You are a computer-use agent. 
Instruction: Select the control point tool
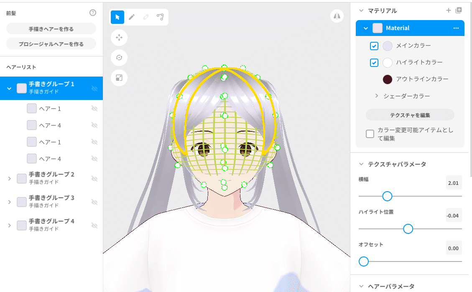tap(160, 17)
